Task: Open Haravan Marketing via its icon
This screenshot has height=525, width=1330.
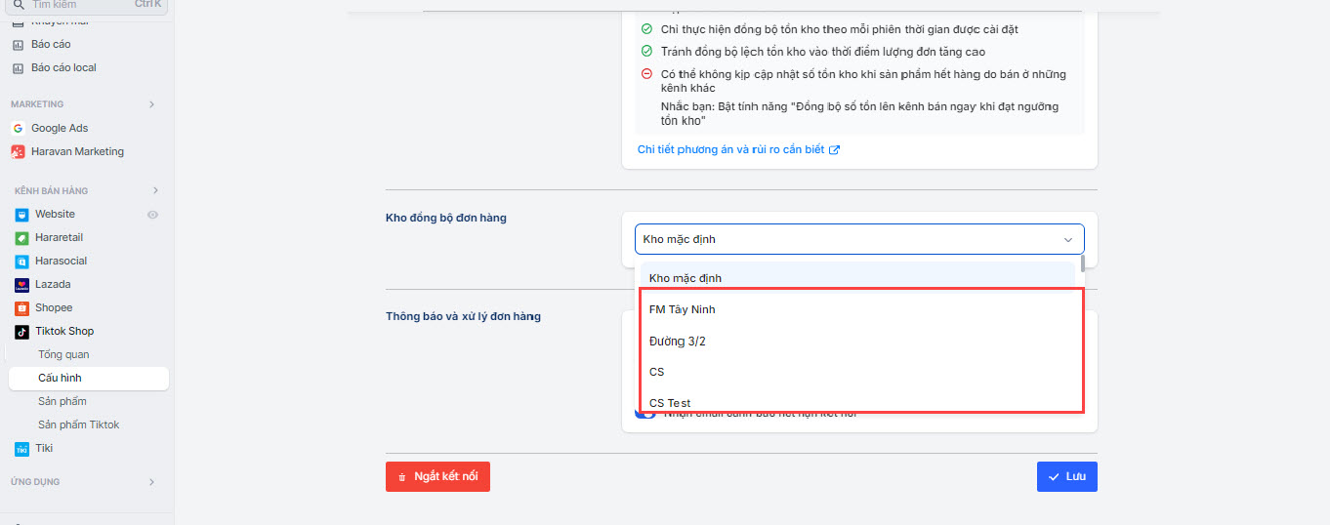Action: 18,151
